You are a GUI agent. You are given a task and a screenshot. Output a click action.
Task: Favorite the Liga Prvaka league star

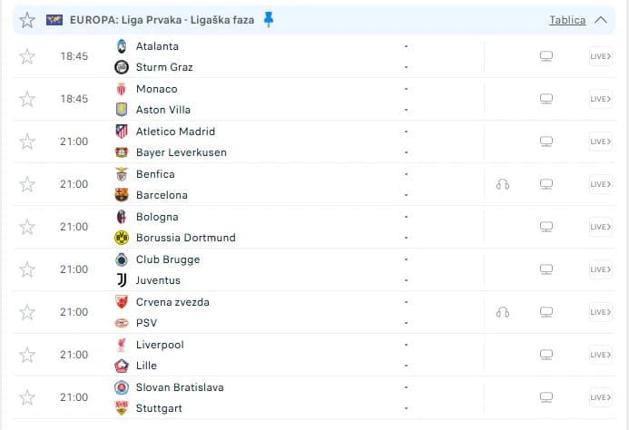[x=27, y=20]
